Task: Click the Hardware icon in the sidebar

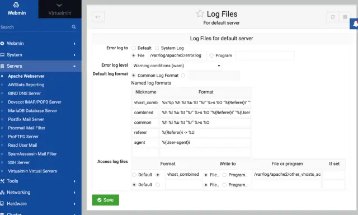Action: (2, 204)
